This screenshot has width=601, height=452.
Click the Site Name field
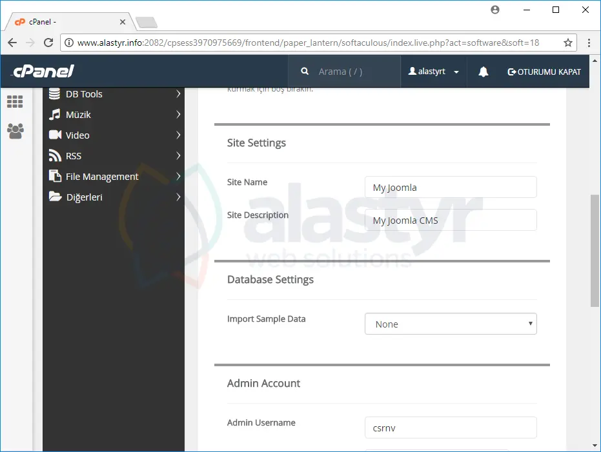(451, 187)
